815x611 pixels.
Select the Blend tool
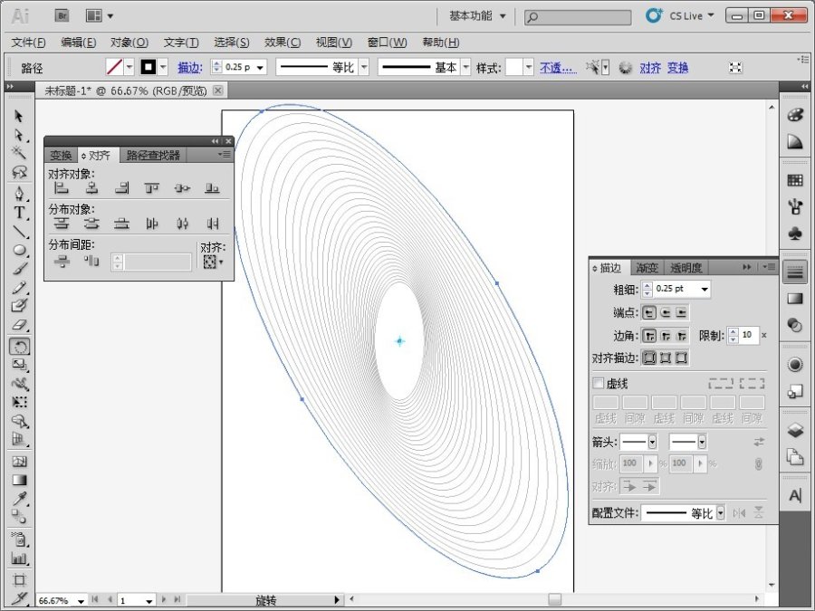pos(19,517)
